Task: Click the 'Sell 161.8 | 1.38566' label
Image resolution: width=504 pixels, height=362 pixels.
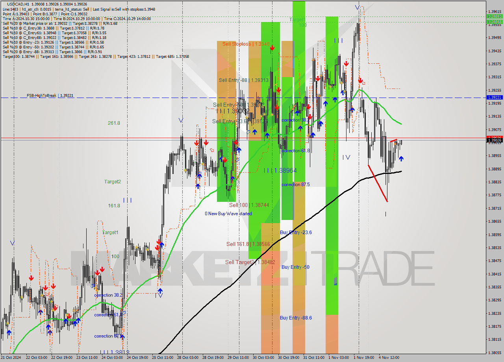Action: pos(248,244)
